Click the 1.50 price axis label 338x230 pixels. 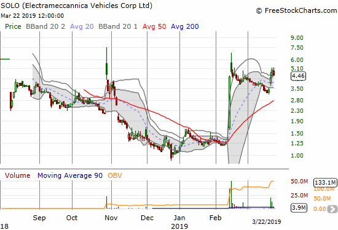(x=297, y=133)
